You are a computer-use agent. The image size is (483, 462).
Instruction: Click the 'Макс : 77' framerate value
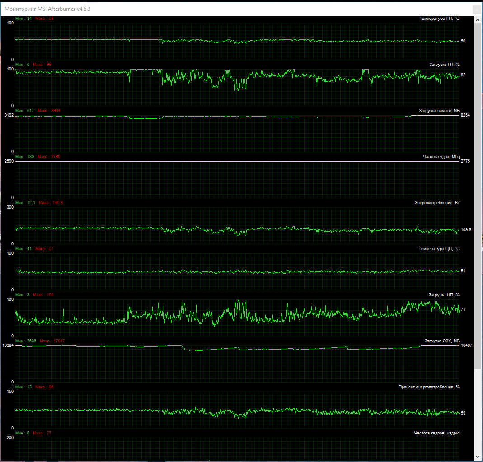42,433
